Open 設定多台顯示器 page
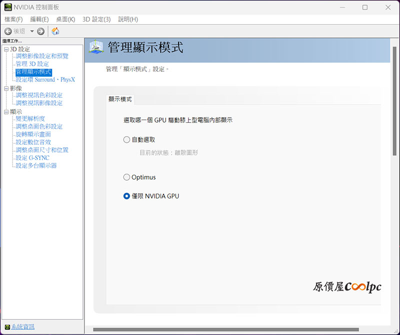 click(36, 166)
